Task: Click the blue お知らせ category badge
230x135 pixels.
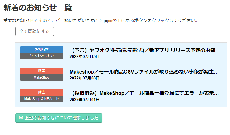Action: (x=42, y=49)
